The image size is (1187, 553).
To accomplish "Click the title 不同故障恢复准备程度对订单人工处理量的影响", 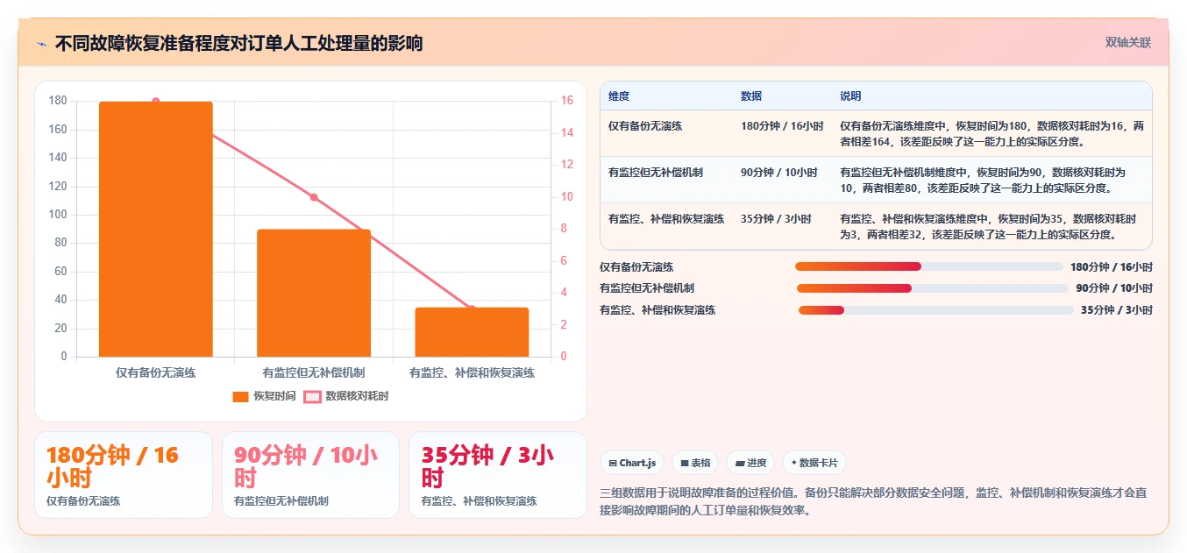I will (238, 44).
